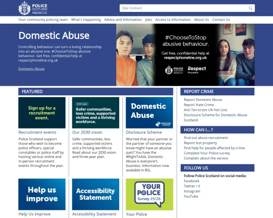Open What's Happening menu
The width and height of the screenshot is (273, 218).
[86, 20]
